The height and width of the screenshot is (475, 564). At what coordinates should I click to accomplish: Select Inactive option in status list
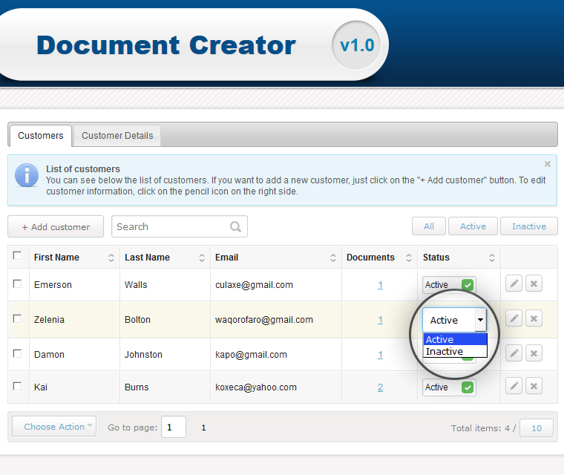456,351
